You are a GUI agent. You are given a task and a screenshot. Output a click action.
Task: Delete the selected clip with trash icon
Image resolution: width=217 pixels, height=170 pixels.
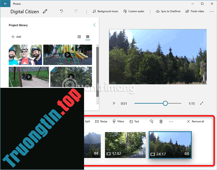tap(161, 121)
